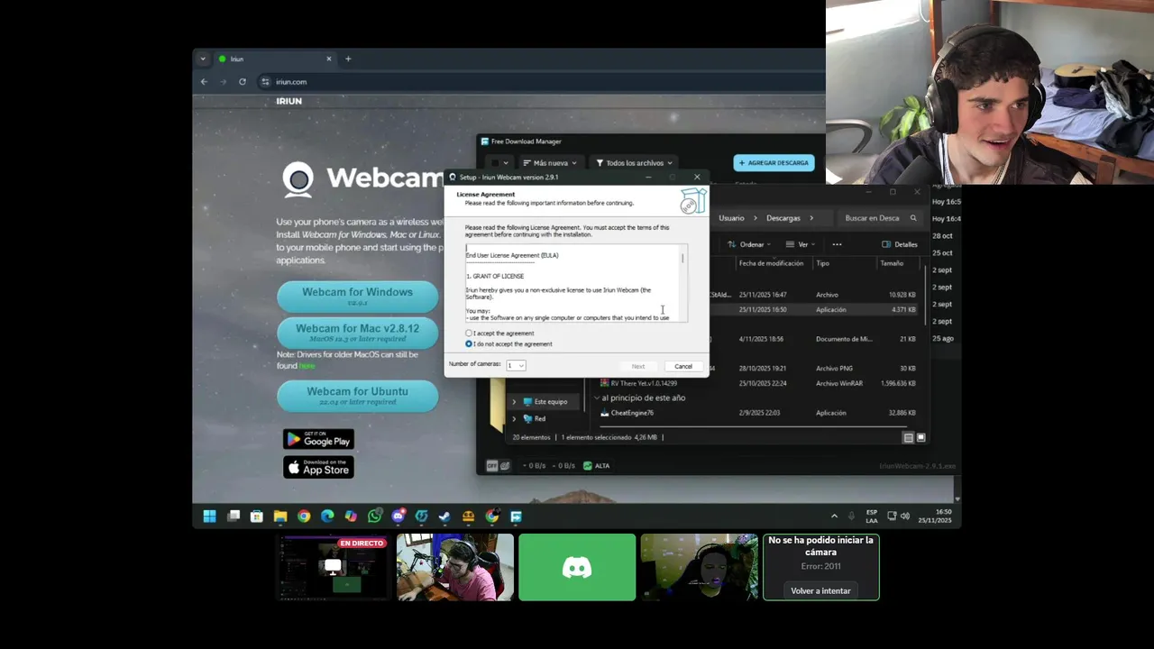
Task: Click the webcam logo icon on Iriun page
Action: coord(298,178)
